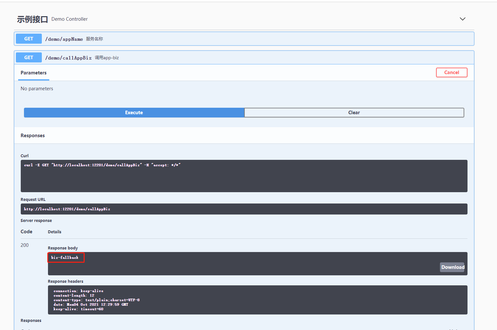Clear the response with the Clear button
This screenshot has width=497, height=330.
pos(354,113)
